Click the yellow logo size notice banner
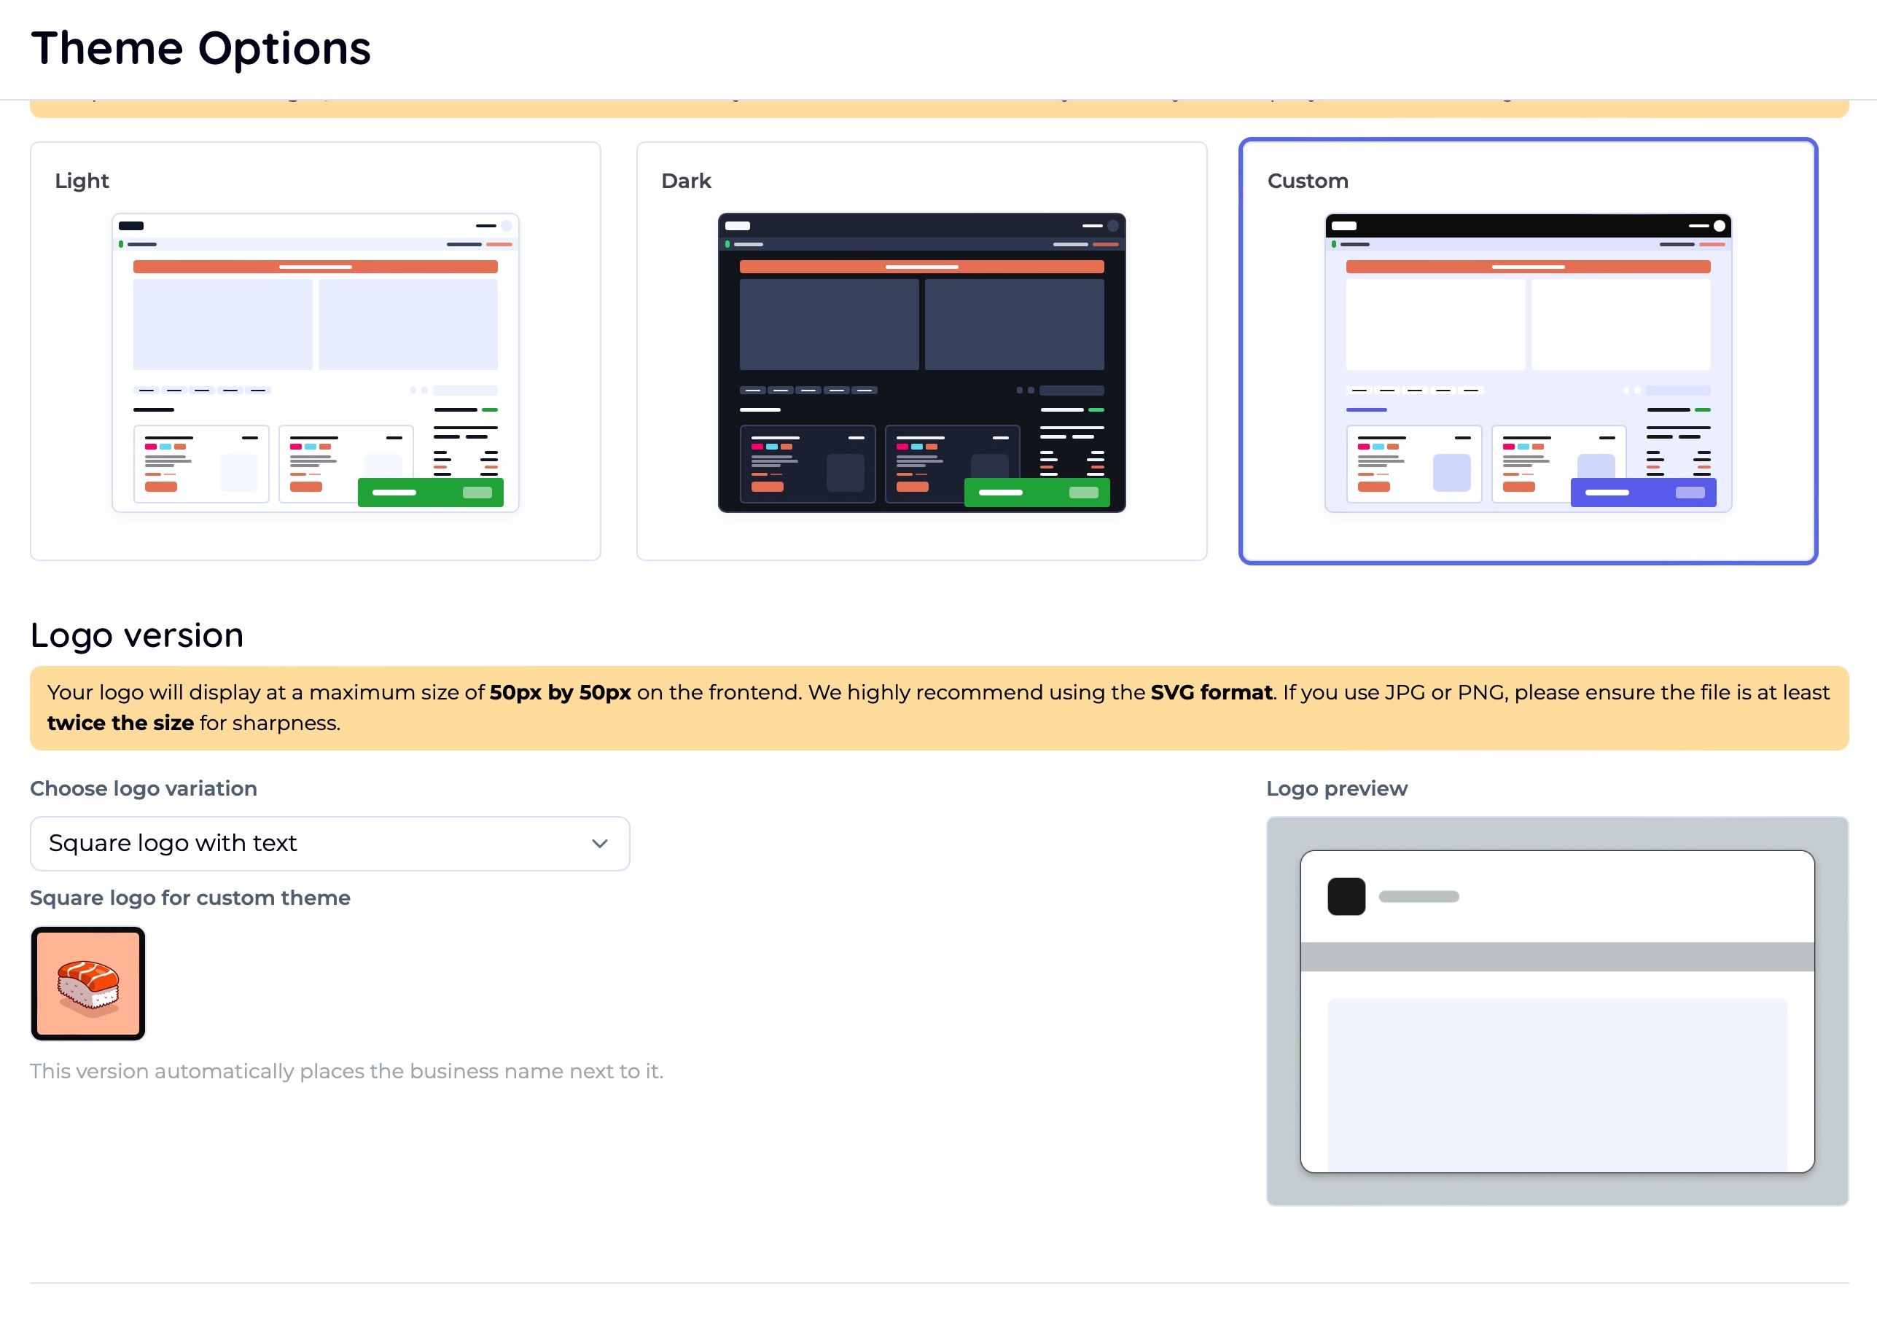 tap(938, 708)
